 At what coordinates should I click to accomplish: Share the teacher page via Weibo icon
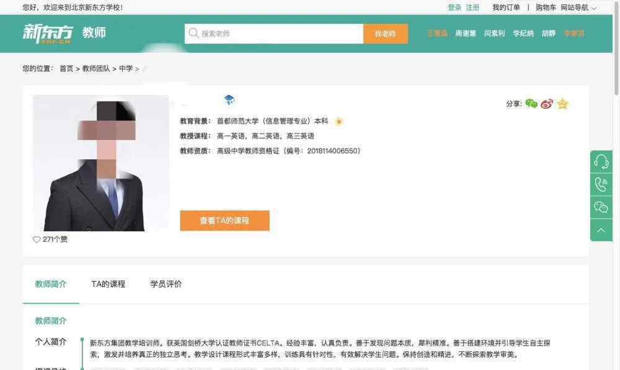click(547, 104)
